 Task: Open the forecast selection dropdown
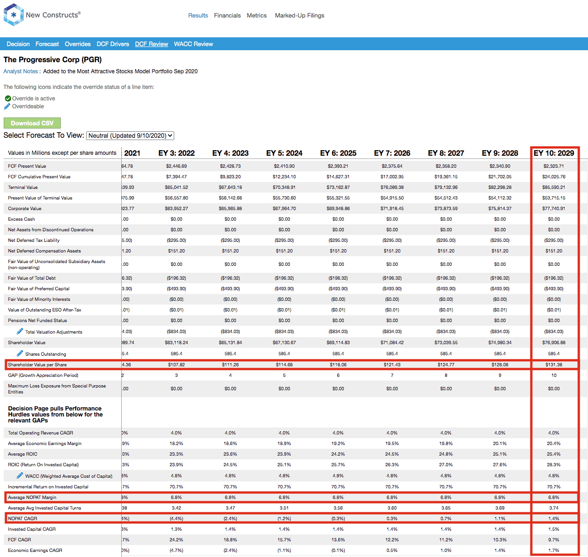pos(130,135)
